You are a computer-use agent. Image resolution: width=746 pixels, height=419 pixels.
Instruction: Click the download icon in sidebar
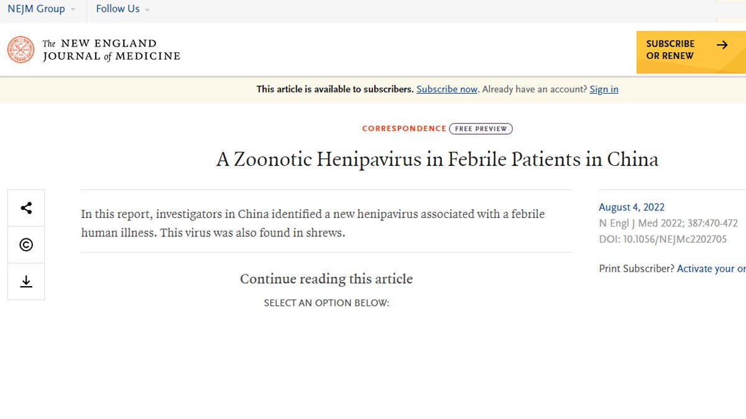(26, 281)
